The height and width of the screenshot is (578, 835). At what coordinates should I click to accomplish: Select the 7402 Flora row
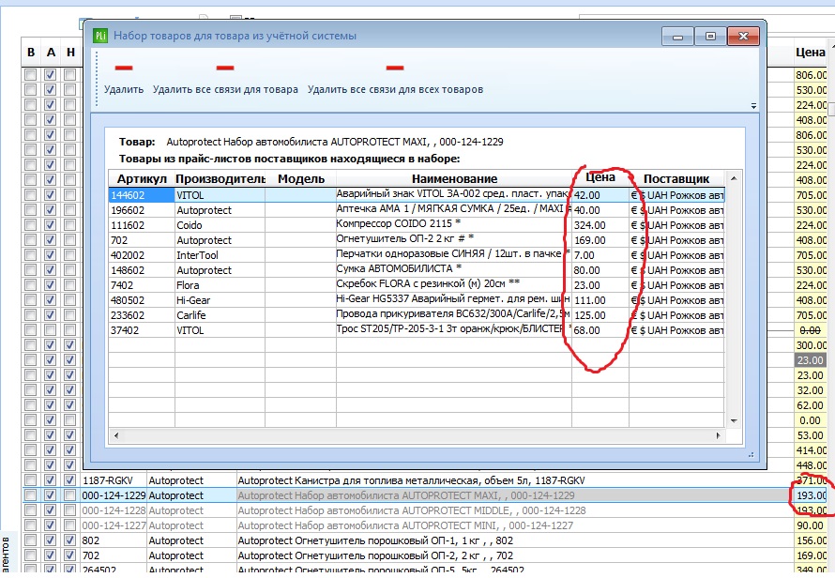point(417,285)
